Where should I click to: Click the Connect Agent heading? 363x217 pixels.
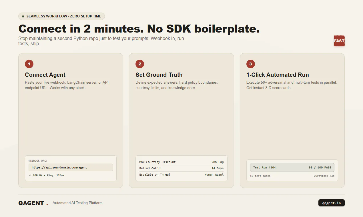pos(45,75)
